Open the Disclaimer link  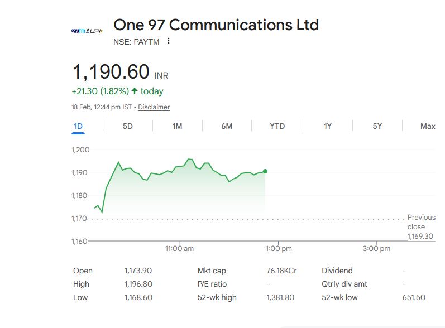coord(154,107)
